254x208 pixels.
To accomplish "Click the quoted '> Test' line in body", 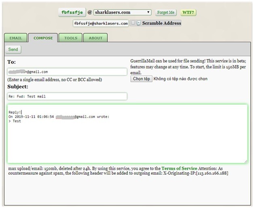I will click(15, 121).
